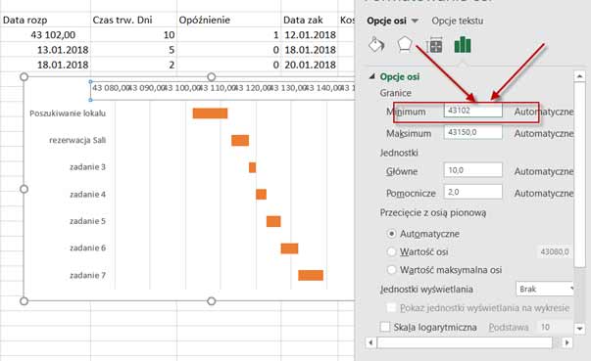This screenshot has height=361, width=591.
Task: Click the Pomocnicze units field 2,0
Action: pos(473,192)
